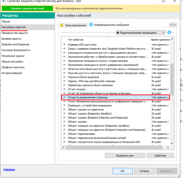
Task: Select row Объект переименован
Action: point(116,134)
